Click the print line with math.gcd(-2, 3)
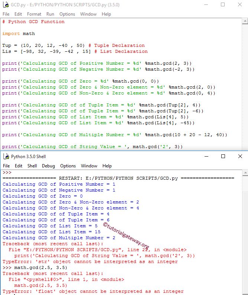This screenshot has width=248, height=295. coord(98,69)
